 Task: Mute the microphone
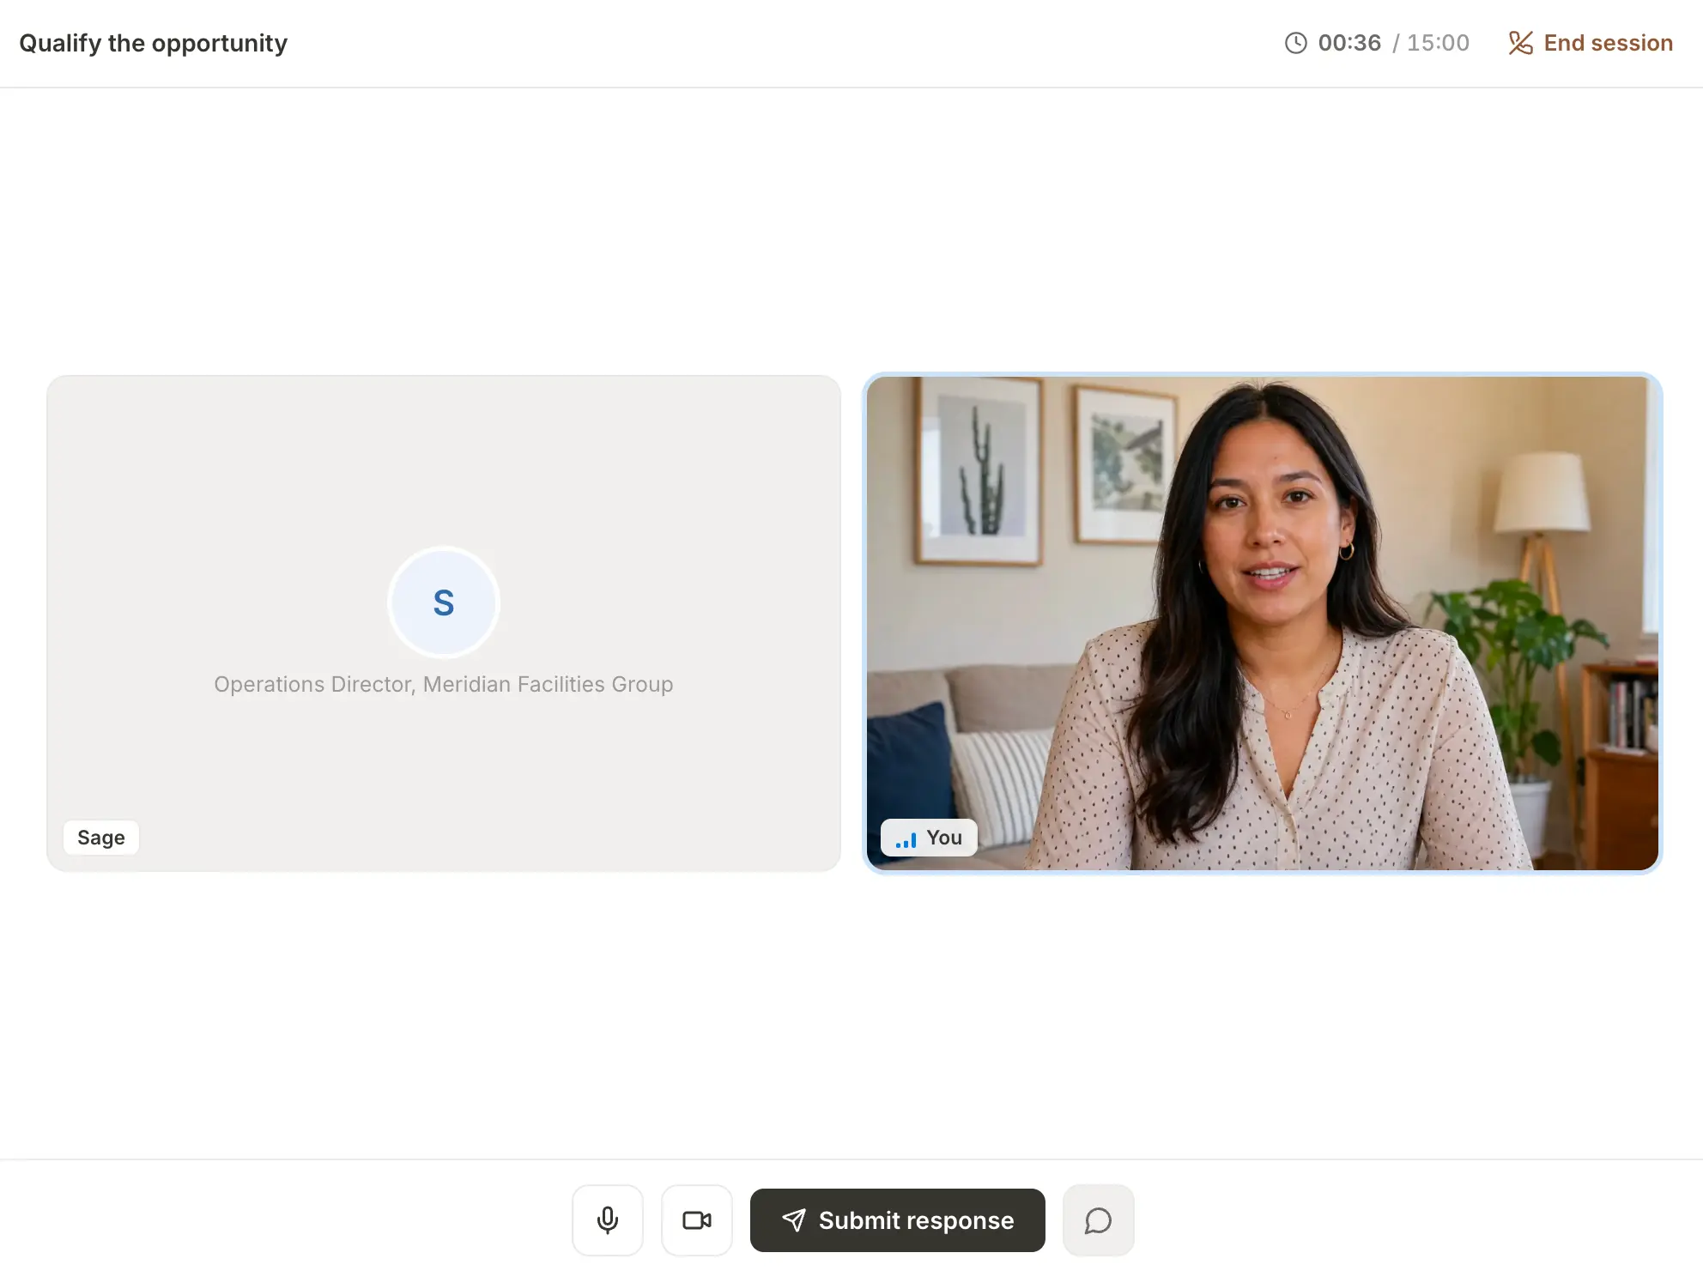point(607,1220)
